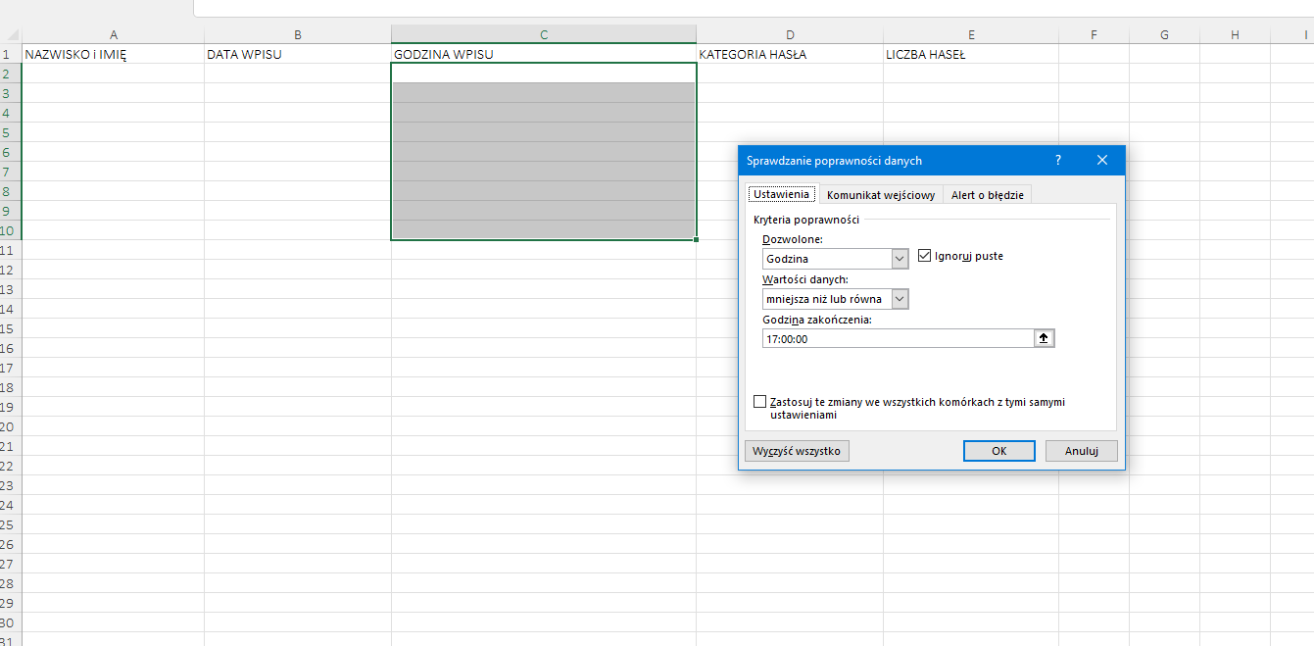Select the NAZWISKO i IMIĘ header cell

click(x=113, y=55)
